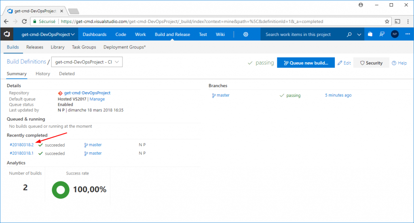Open the Code hub
414x223 pixels.
[x=120, y=34]
